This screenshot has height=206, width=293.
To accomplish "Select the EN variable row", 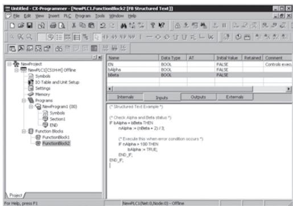I will pyautogui.click(x=200, y=64).
